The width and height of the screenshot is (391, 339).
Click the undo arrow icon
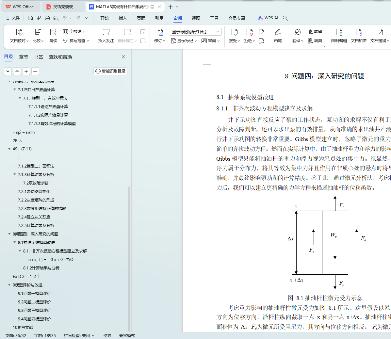point(65,18)
